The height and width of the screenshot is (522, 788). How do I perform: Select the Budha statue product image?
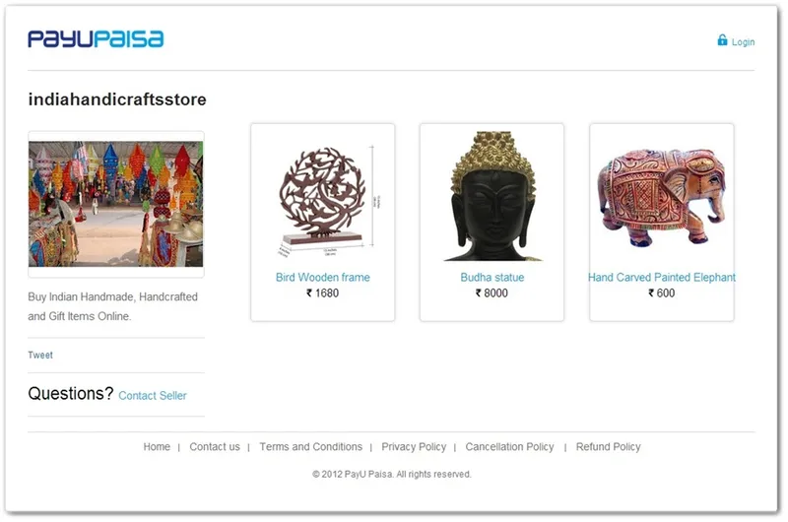coord(492,196)
